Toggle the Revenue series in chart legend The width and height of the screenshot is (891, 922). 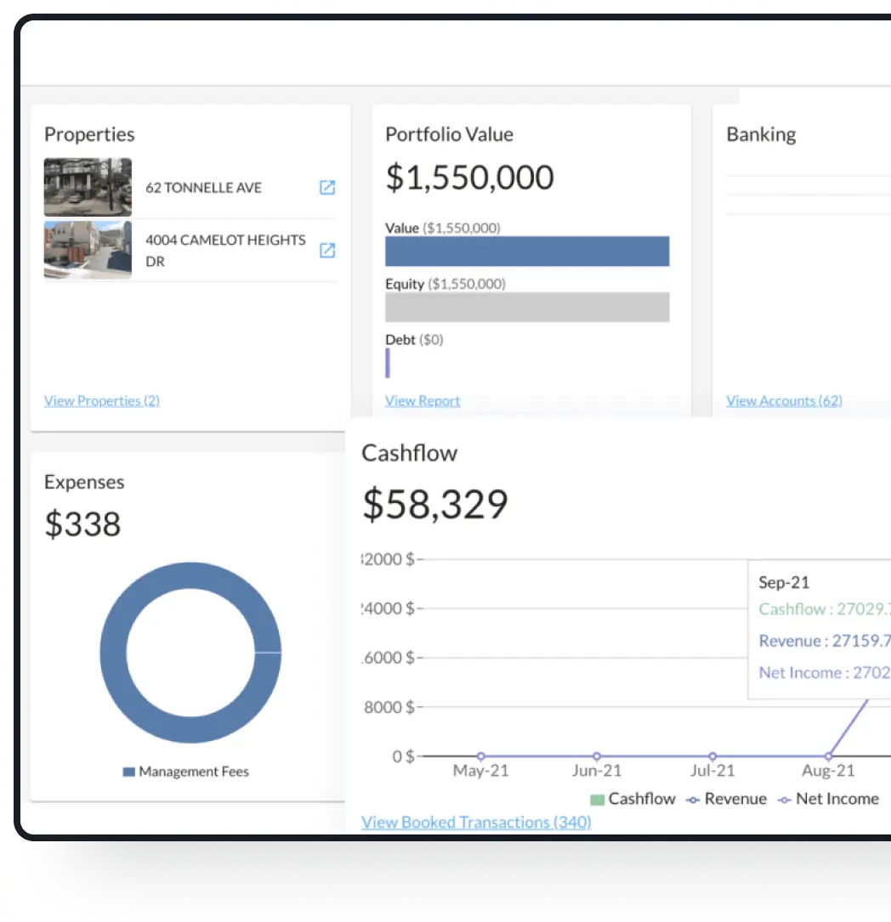click(726, 799)
